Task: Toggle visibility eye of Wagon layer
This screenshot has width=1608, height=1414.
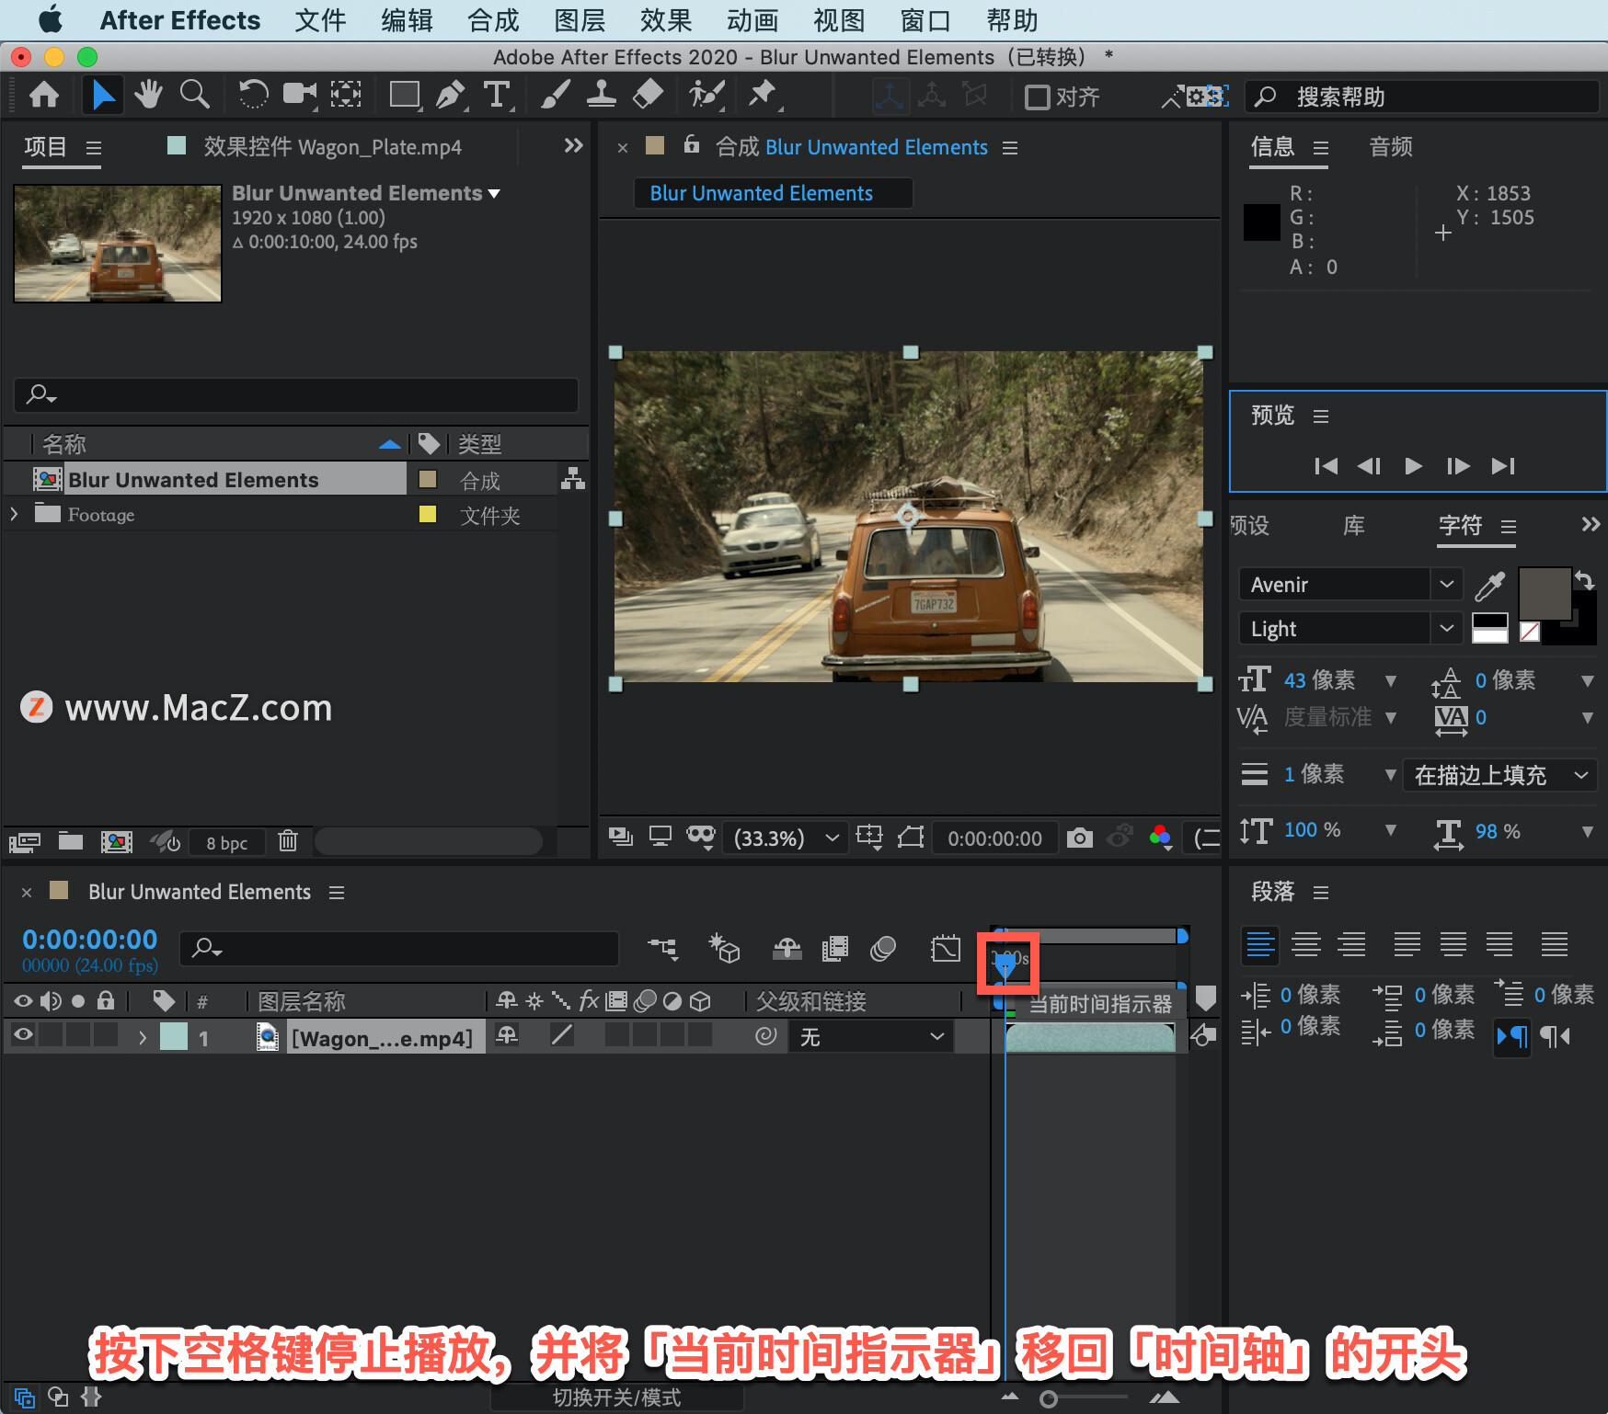Action: point(24,1035)
